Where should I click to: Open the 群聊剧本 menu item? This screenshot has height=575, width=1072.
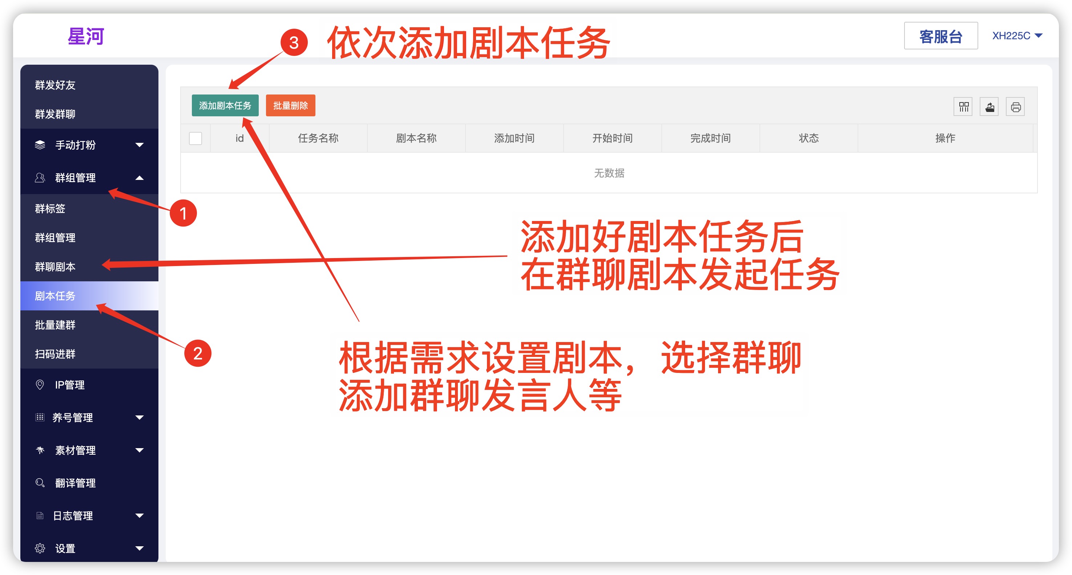pyautogui.click(x=55, y=267)
